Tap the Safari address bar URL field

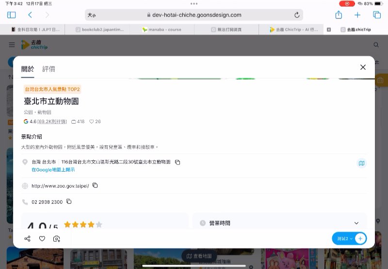coord(194,15)
